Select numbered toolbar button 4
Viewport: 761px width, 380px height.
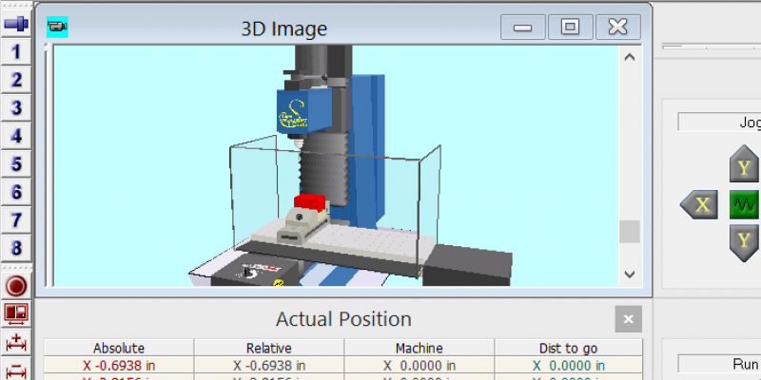(x=16, y=136)
